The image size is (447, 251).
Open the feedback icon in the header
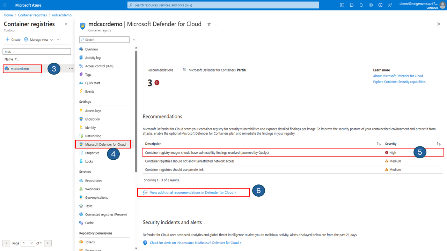tap(390, 5)
